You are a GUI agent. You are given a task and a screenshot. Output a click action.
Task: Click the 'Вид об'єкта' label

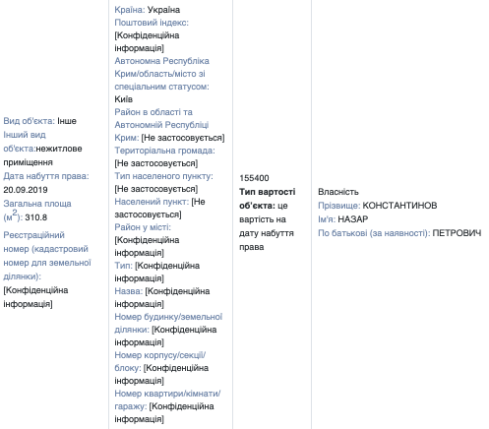coord(30,121)
